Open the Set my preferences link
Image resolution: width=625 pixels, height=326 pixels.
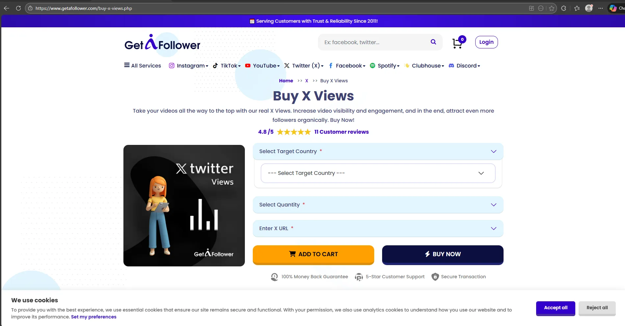pos(93,316)
